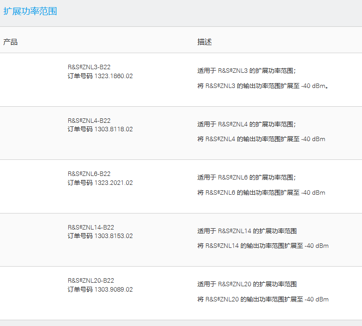Click the ZNL3 输出功率范围扩展至 -40 dBm line

(x=263, y=86)
